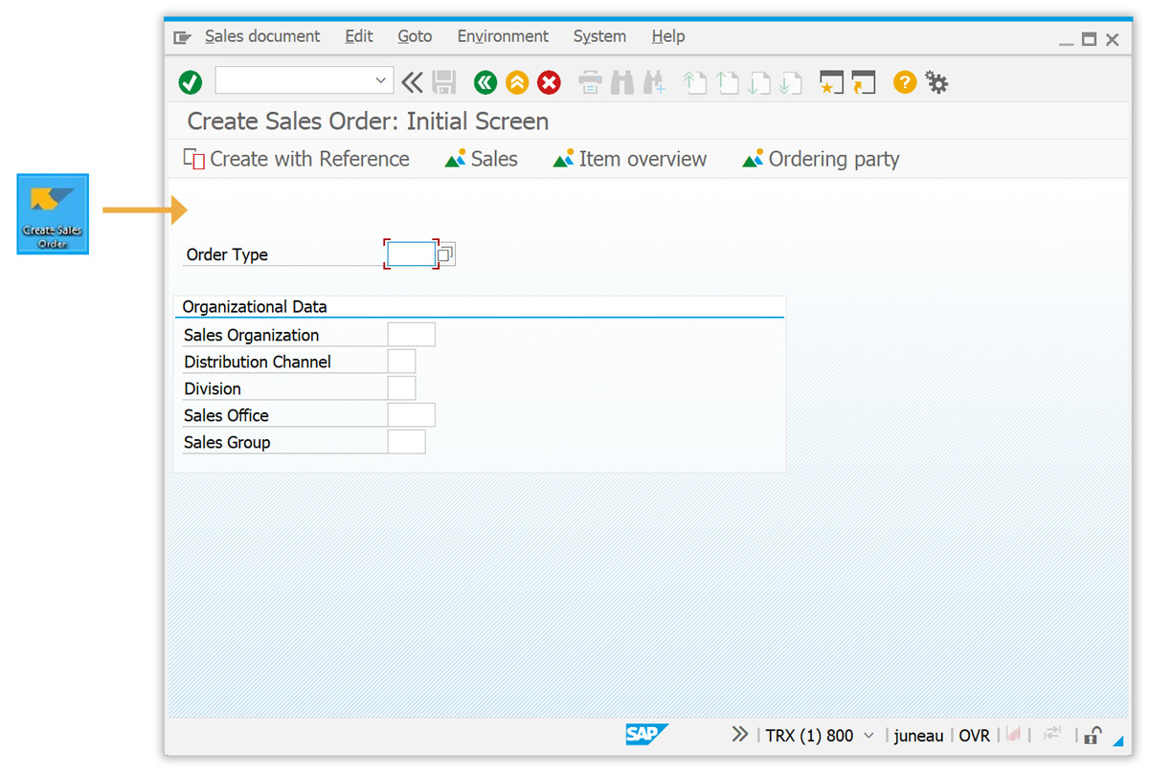Open the Create Sales Order desktop shortcut
The width and height of the screenshot is (1149, 772).
click(x=53, y=213)
